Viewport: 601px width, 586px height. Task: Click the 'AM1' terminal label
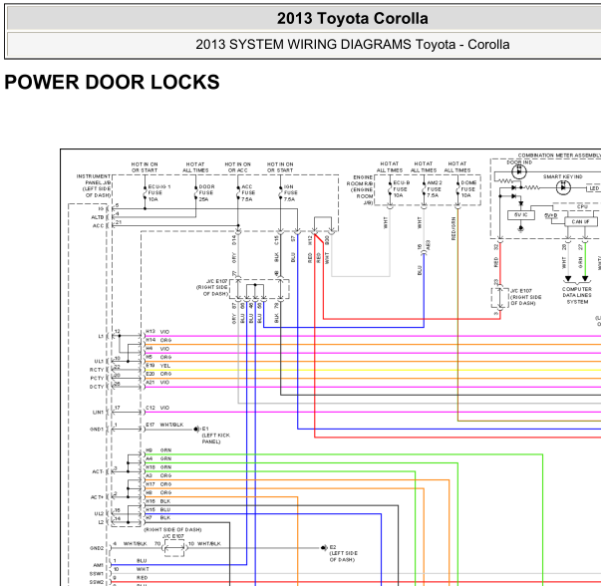pos(98,565)
